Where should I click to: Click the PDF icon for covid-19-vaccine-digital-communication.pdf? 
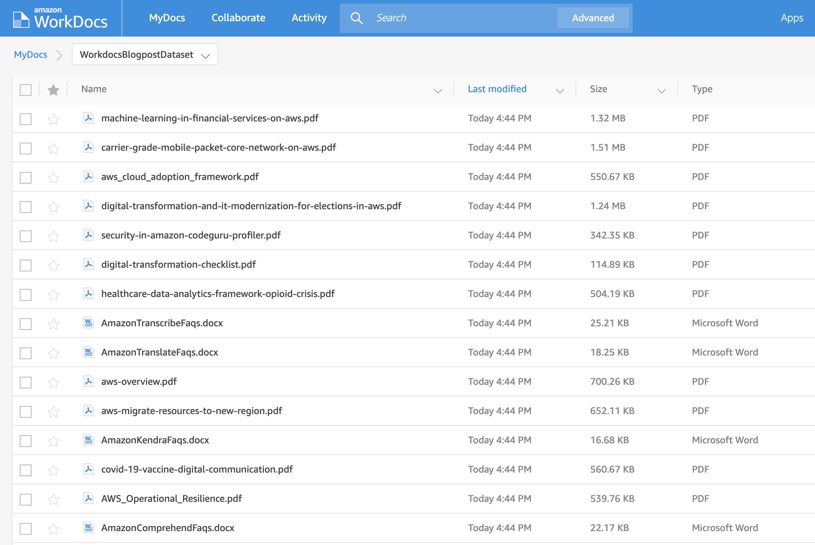coord(88,469)
